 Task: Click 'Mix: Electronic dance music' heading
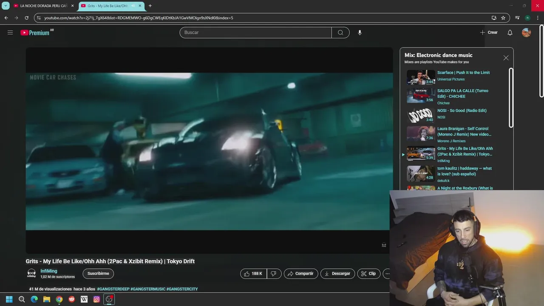pyautogui.click(x=438, y=55)
